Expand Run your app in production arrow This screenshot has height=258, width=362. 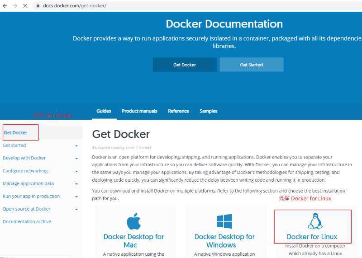(76, 197)
